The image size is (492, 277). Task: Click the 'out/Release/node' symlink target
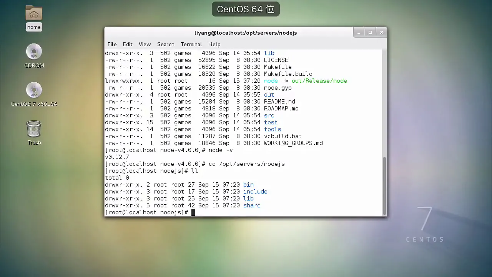pos(319,81)
